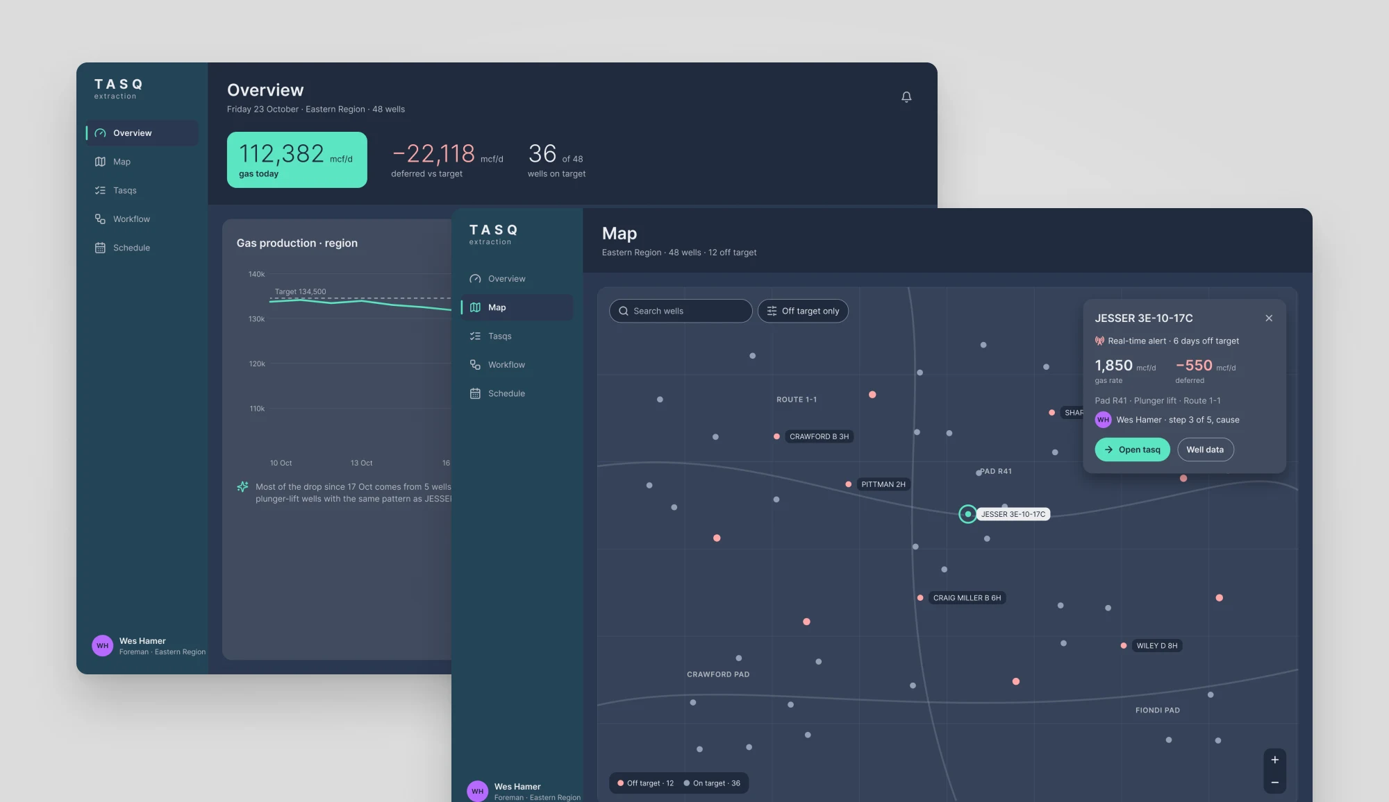Click Wes Hamer avatar in Map window sidebar
1389x802 pixels.
pyautogui.click(x=477, y=792)
